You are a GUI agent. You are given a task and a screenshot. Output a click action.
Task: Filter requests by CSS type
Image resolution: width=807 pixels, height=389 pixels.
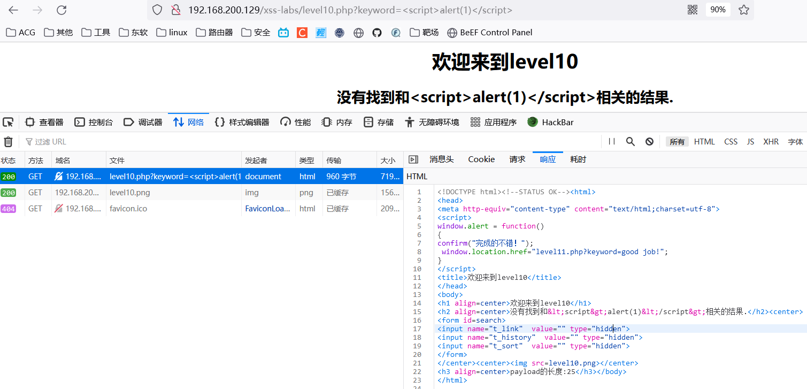731,142
